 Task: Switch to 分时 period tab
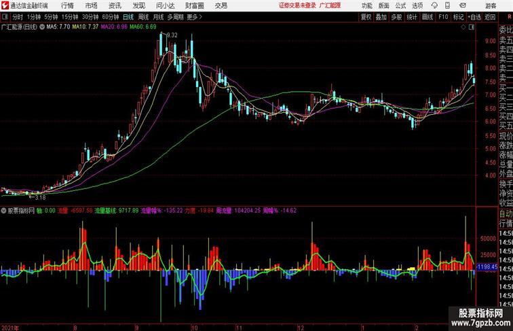pyautogui.click(x=18, y=17)
